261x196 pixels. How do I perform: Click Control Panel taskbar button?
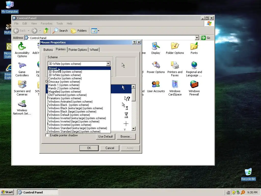point(38,192)
